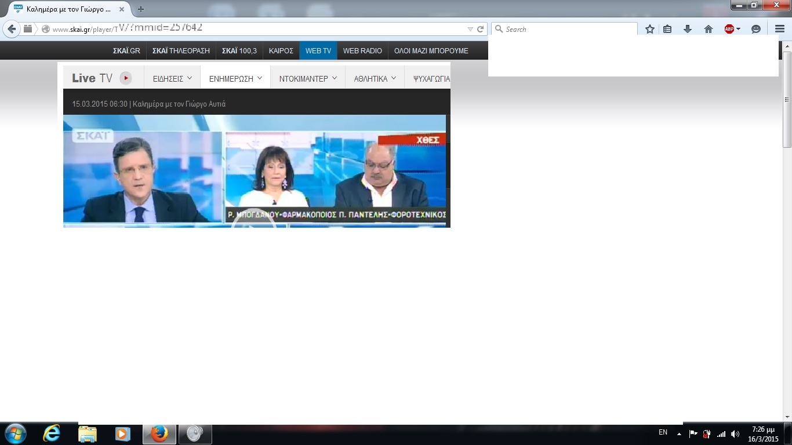Go back using the browser back arrow
Image resolution: width=792 pixels, height=445 pixels.
12,29
